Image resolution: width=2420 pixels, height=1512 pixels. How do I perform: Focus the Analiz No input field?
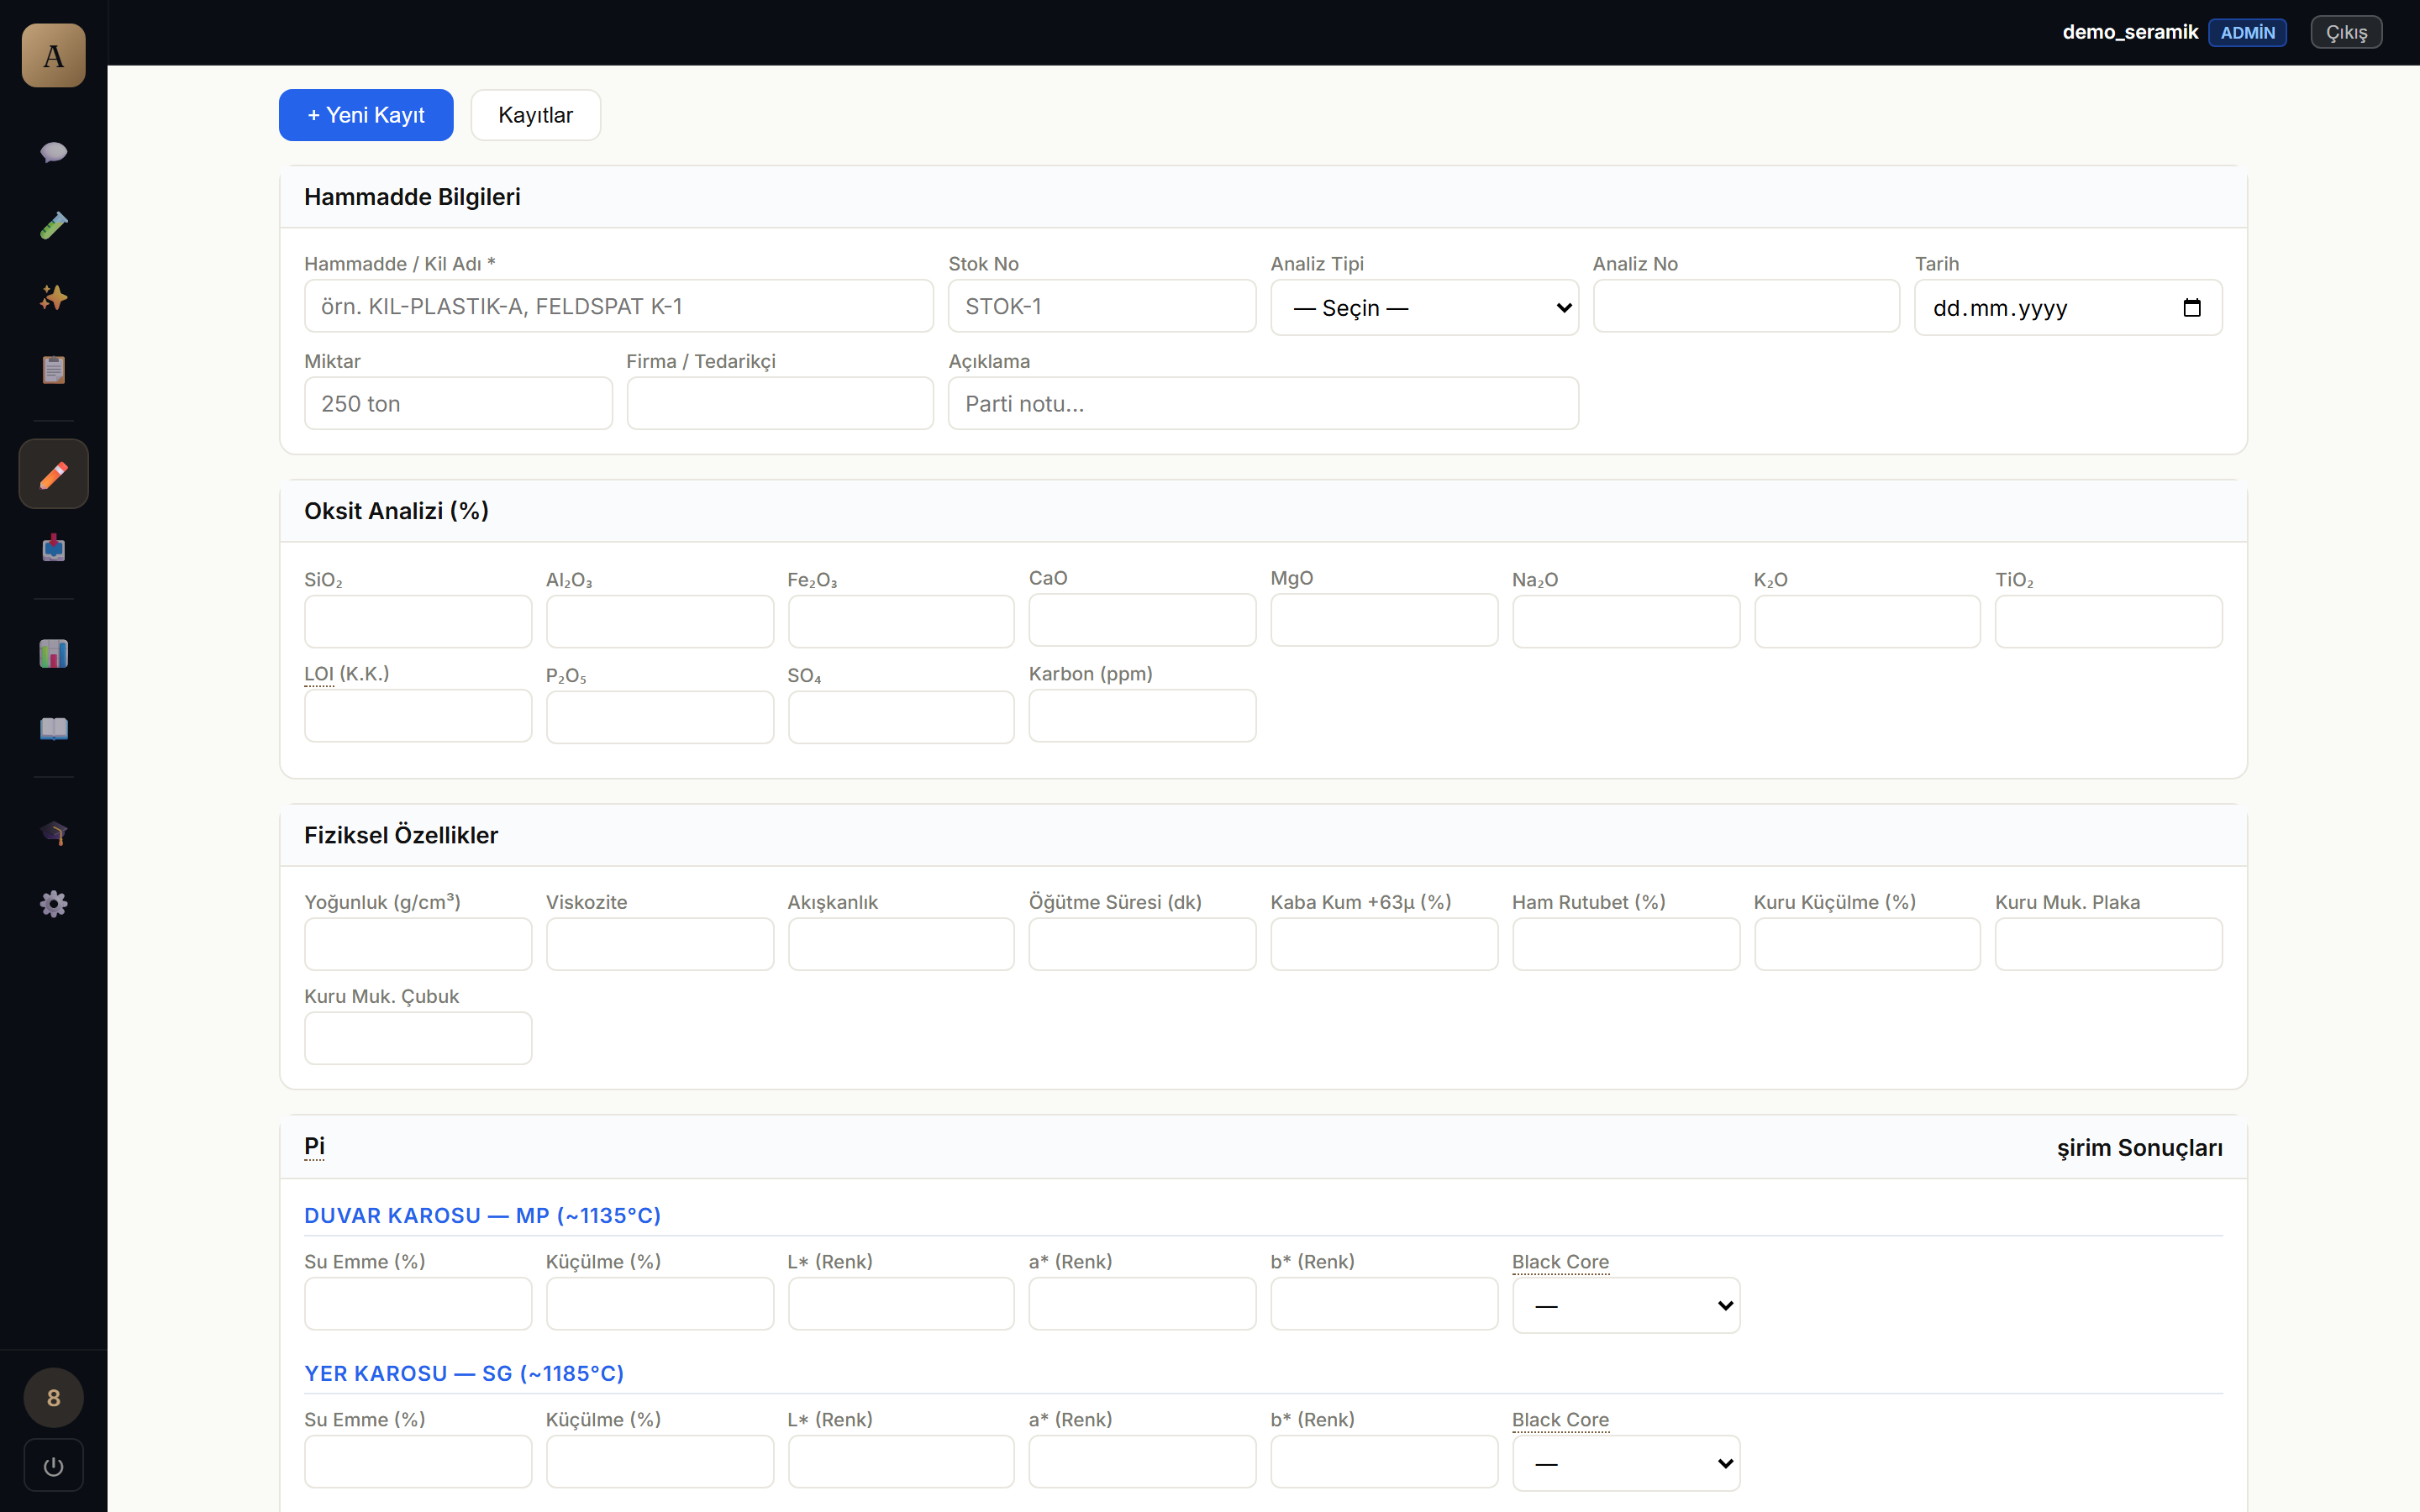tap(1746, 306)
